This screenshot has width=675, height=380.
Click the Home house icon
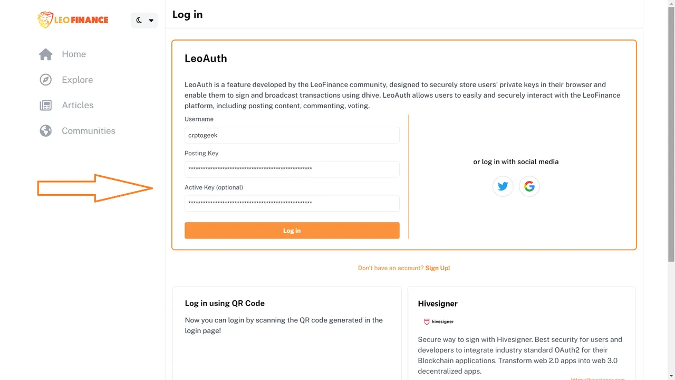coord(46,54)
